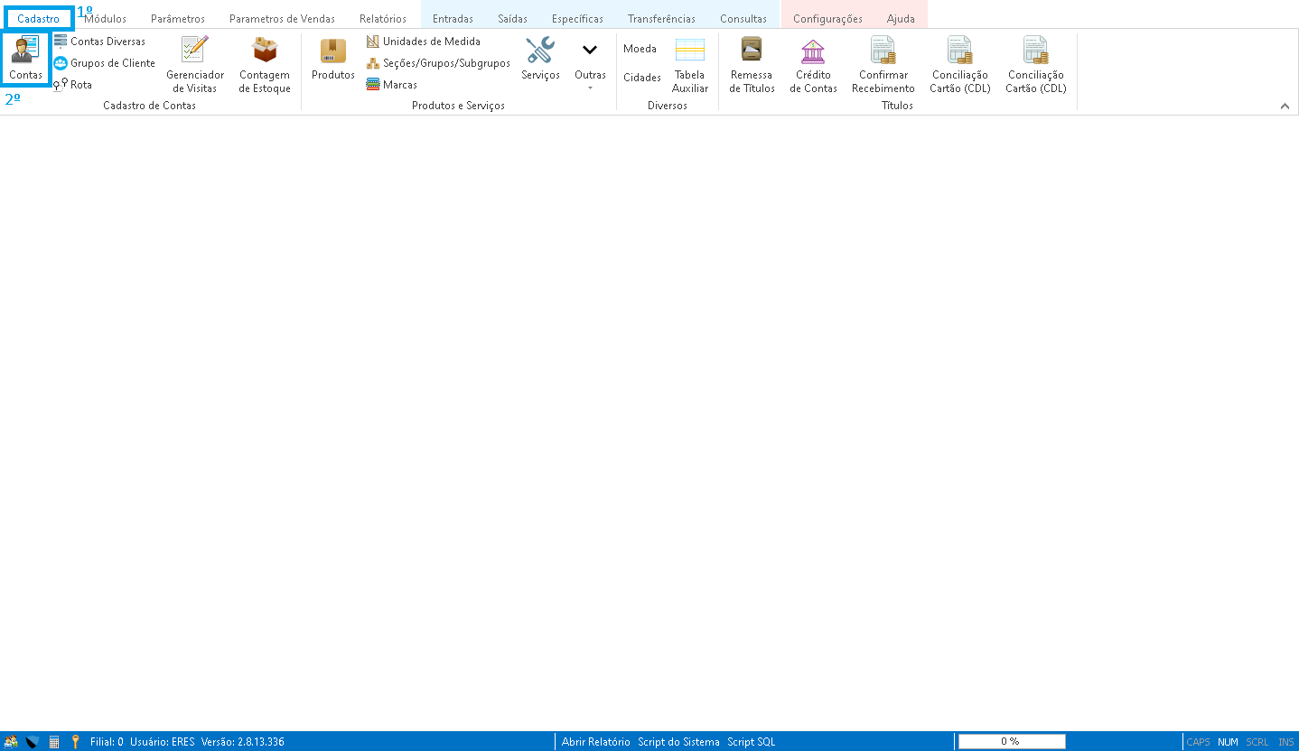Open the Produtos registration
Viewport: 1299px width, 751px height.
[x=333, y=59]
